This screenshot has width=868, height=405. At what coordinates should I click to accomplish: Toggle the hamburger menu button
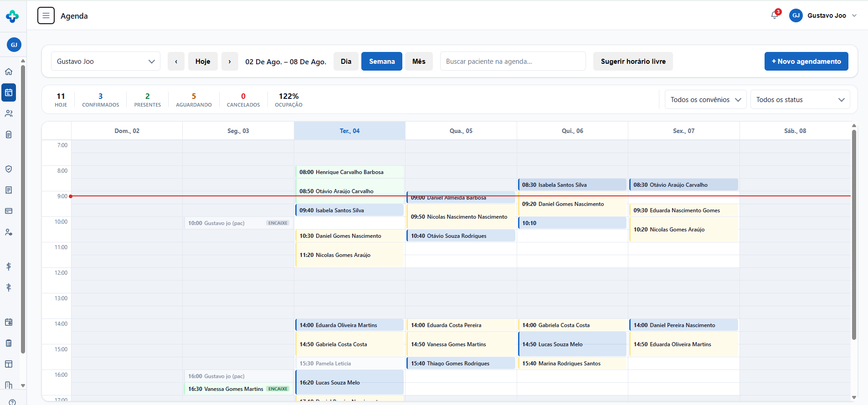point(46,15)
